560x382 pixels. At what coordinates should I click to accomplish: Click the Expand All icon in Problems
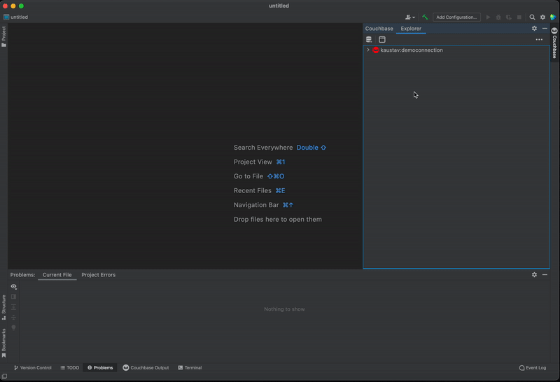(13, 307)
